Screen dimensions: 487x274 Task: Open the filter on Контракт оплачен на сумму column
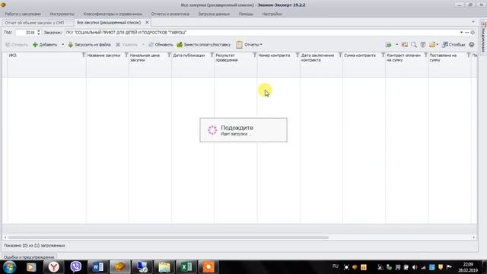coord(425,55)
